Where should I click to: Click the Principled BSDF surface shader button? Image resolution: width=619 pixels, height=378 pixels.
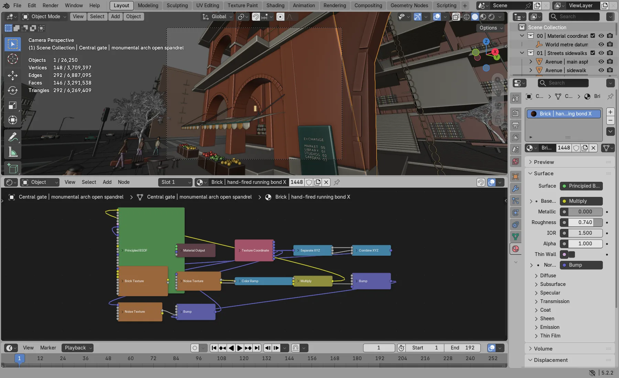(581, 186)
